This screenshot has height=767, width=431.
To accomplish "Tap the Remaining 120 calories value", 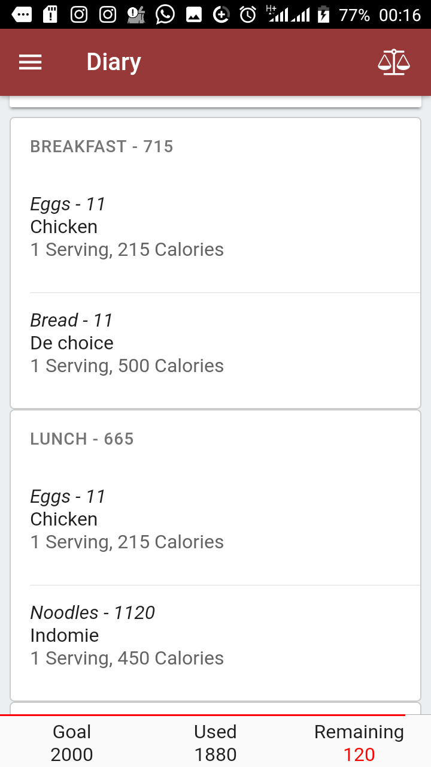I will [x=359, y=754].
